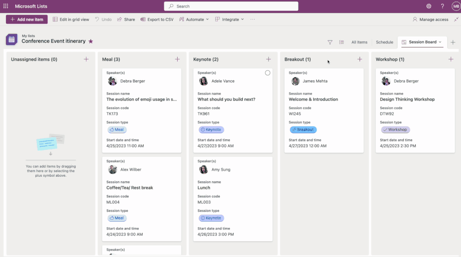Click the Search input field

(x=231, y=6)
